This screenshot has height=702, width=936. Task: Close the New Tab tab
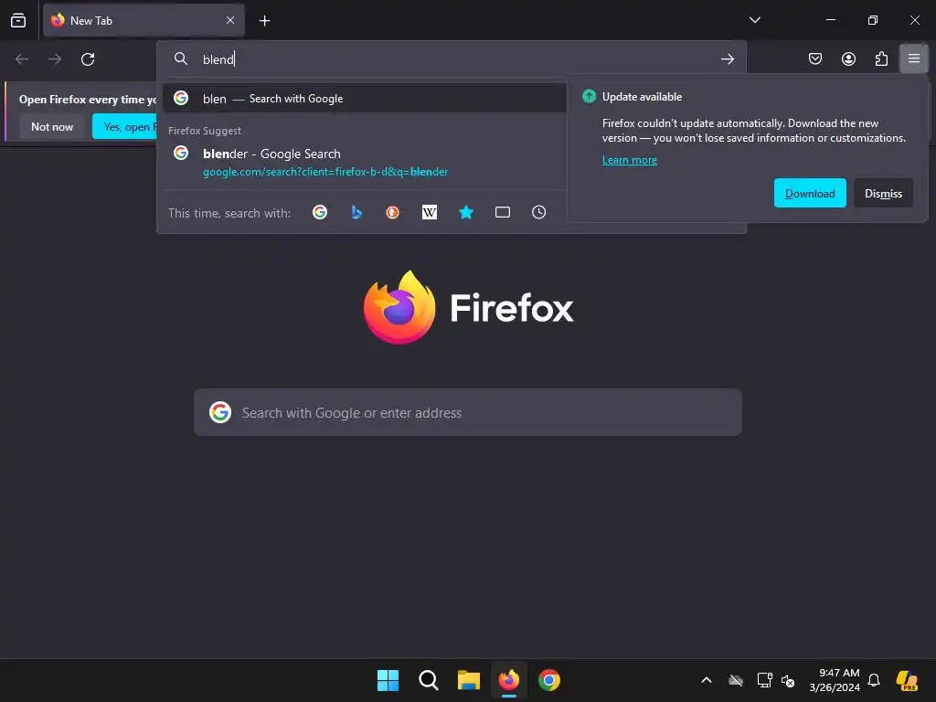click(230, 20)
